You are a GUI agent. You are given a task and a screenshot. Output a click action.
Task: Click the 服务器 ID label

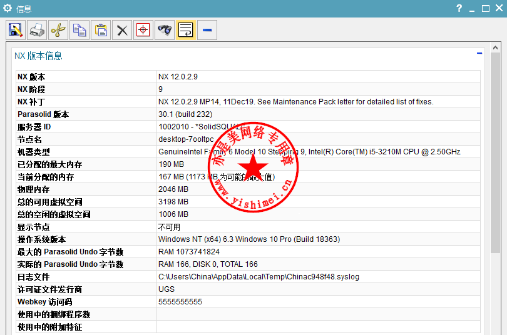pos(34,127)
